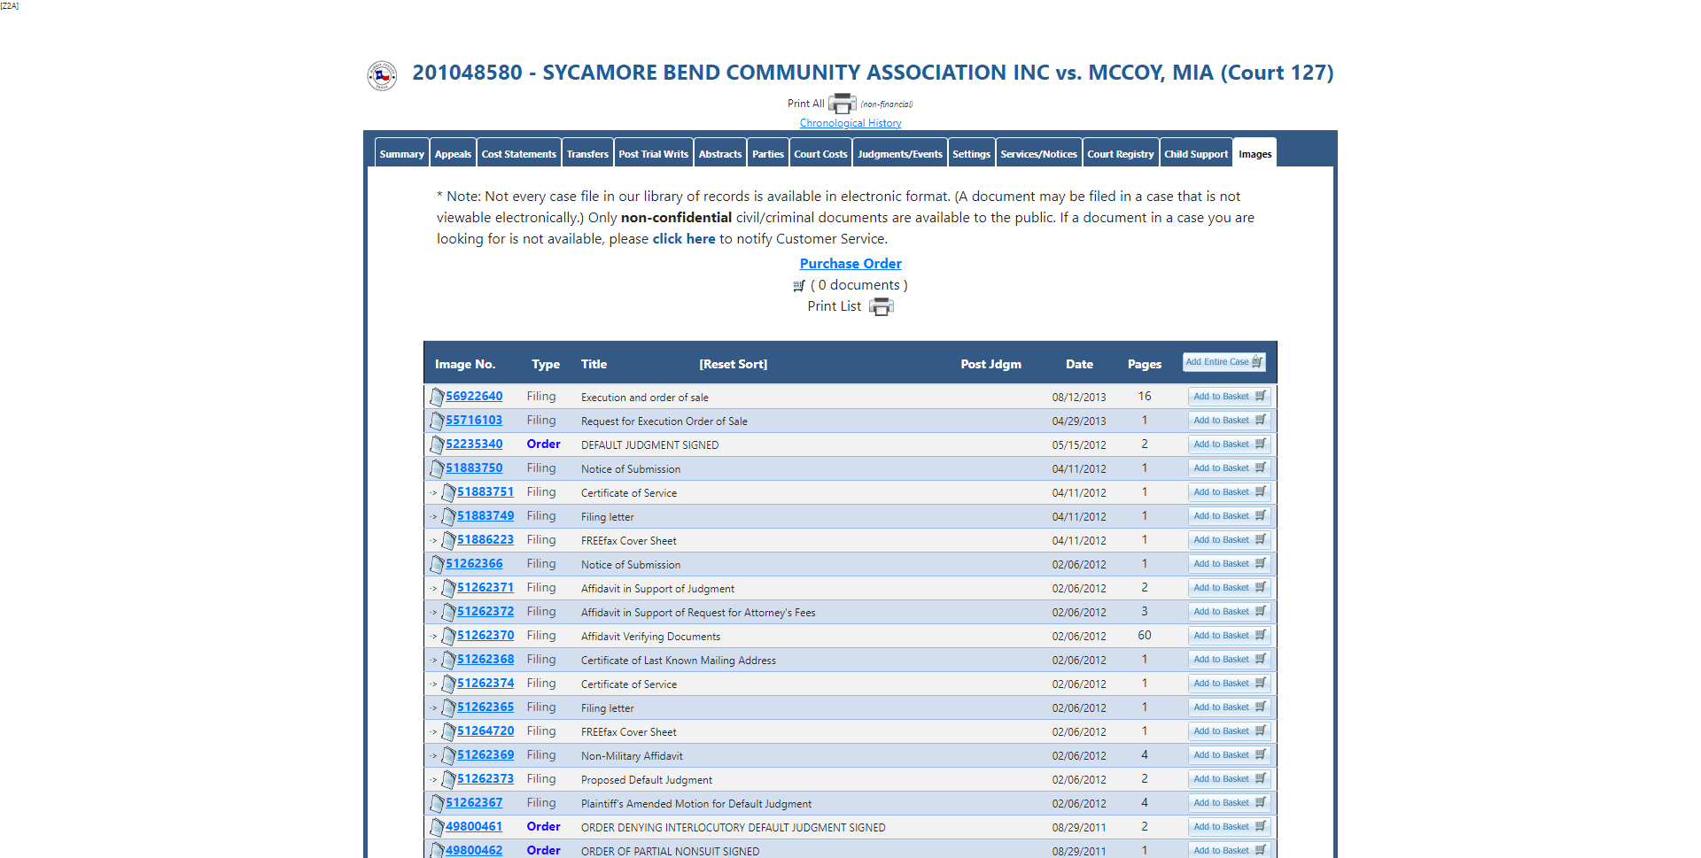This screenshot has width=1701, height=858.
Task: Go to the Parties tab
Action: coord(768,153)
